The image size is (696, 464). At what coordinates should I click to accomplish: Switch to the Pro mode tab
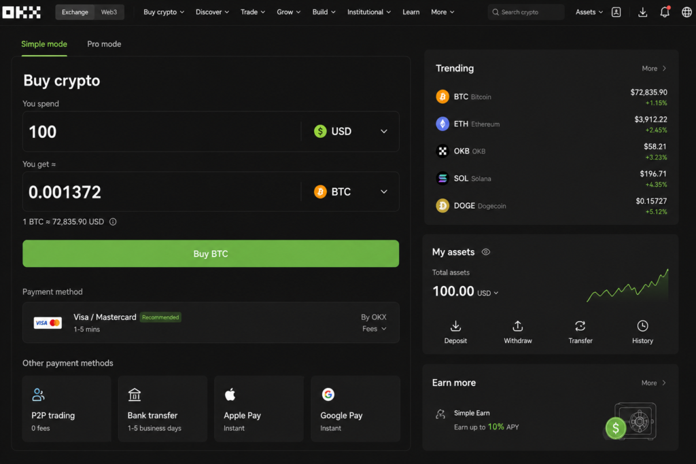click(104, 44)
